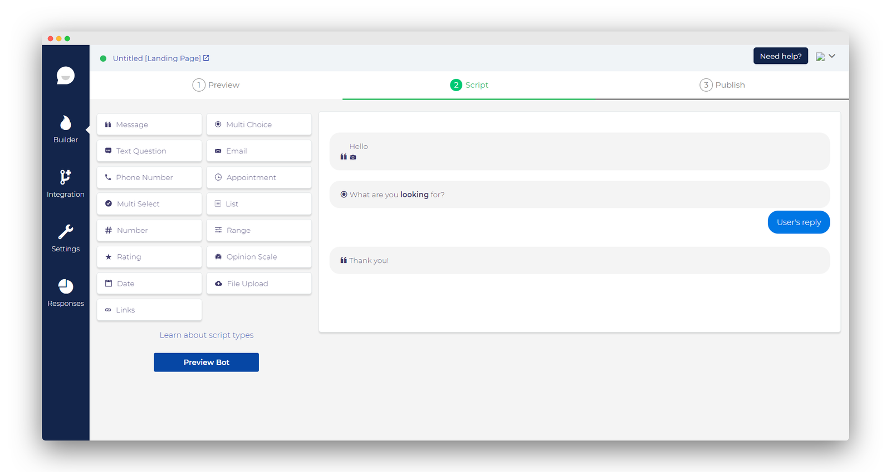Add a List block
The width and height of the screenshot is (891, 472).
pos(259,203)
